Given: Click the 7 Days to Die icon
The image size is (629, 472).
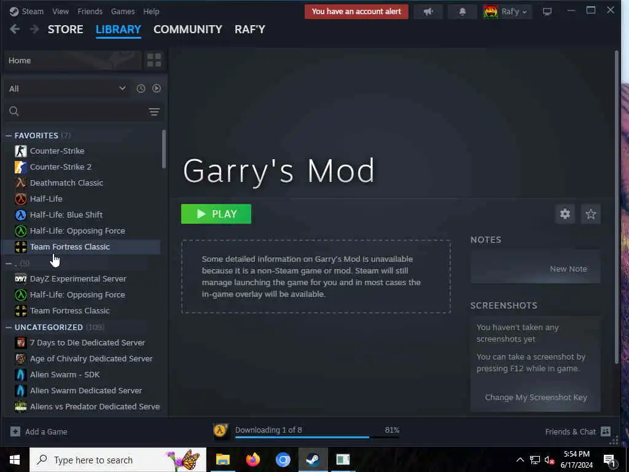Looking at the screenshot, I should point(21,343).
